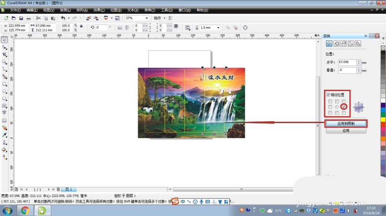Click the Import icon
This screenshot has width=386, height=216.
pyautogui.click(x=89, y=18)
